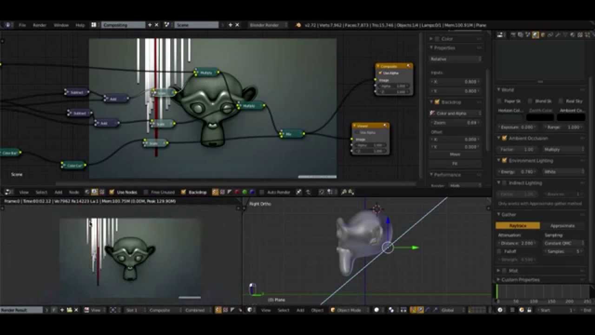
Task: Select compositing node tree type icon
Action: click(x=94, y=192)
